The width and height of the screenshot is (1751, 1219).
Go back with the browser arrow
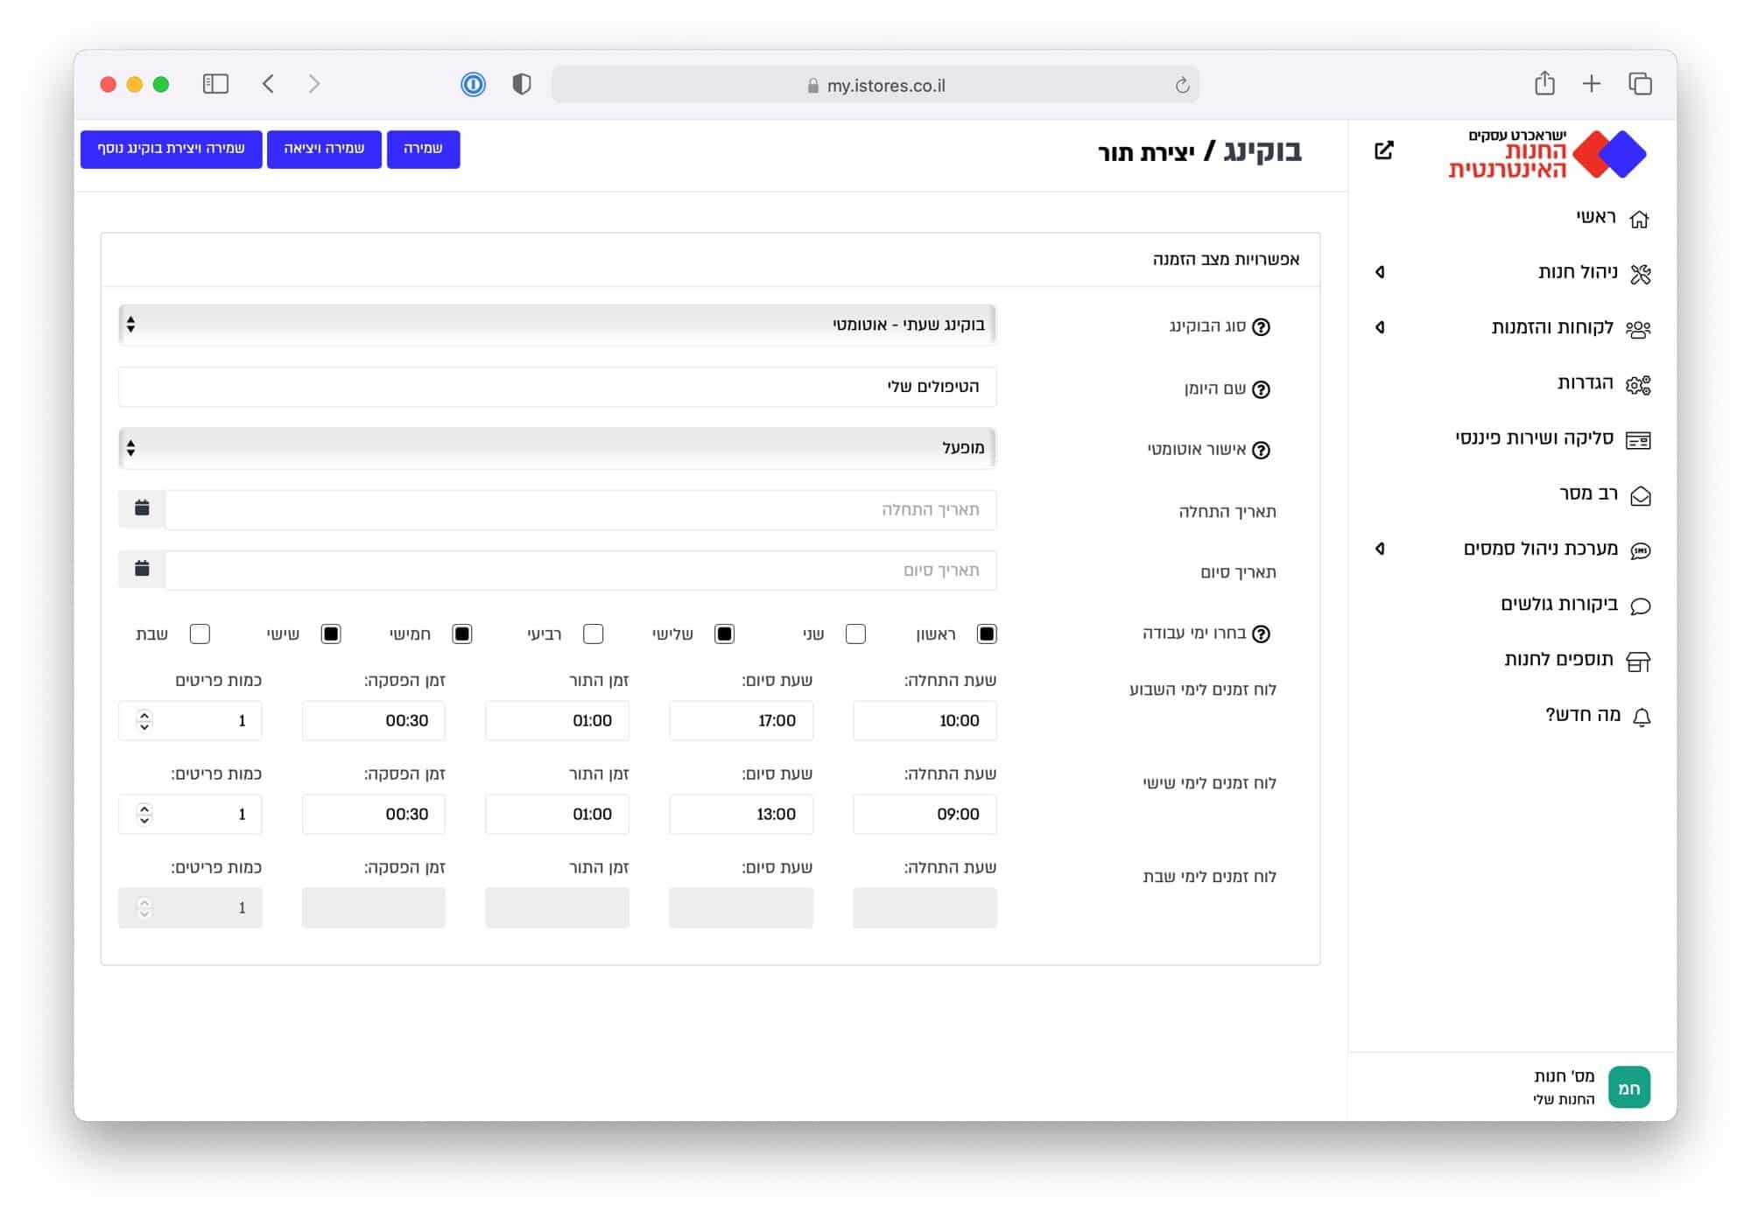(269, 84)
